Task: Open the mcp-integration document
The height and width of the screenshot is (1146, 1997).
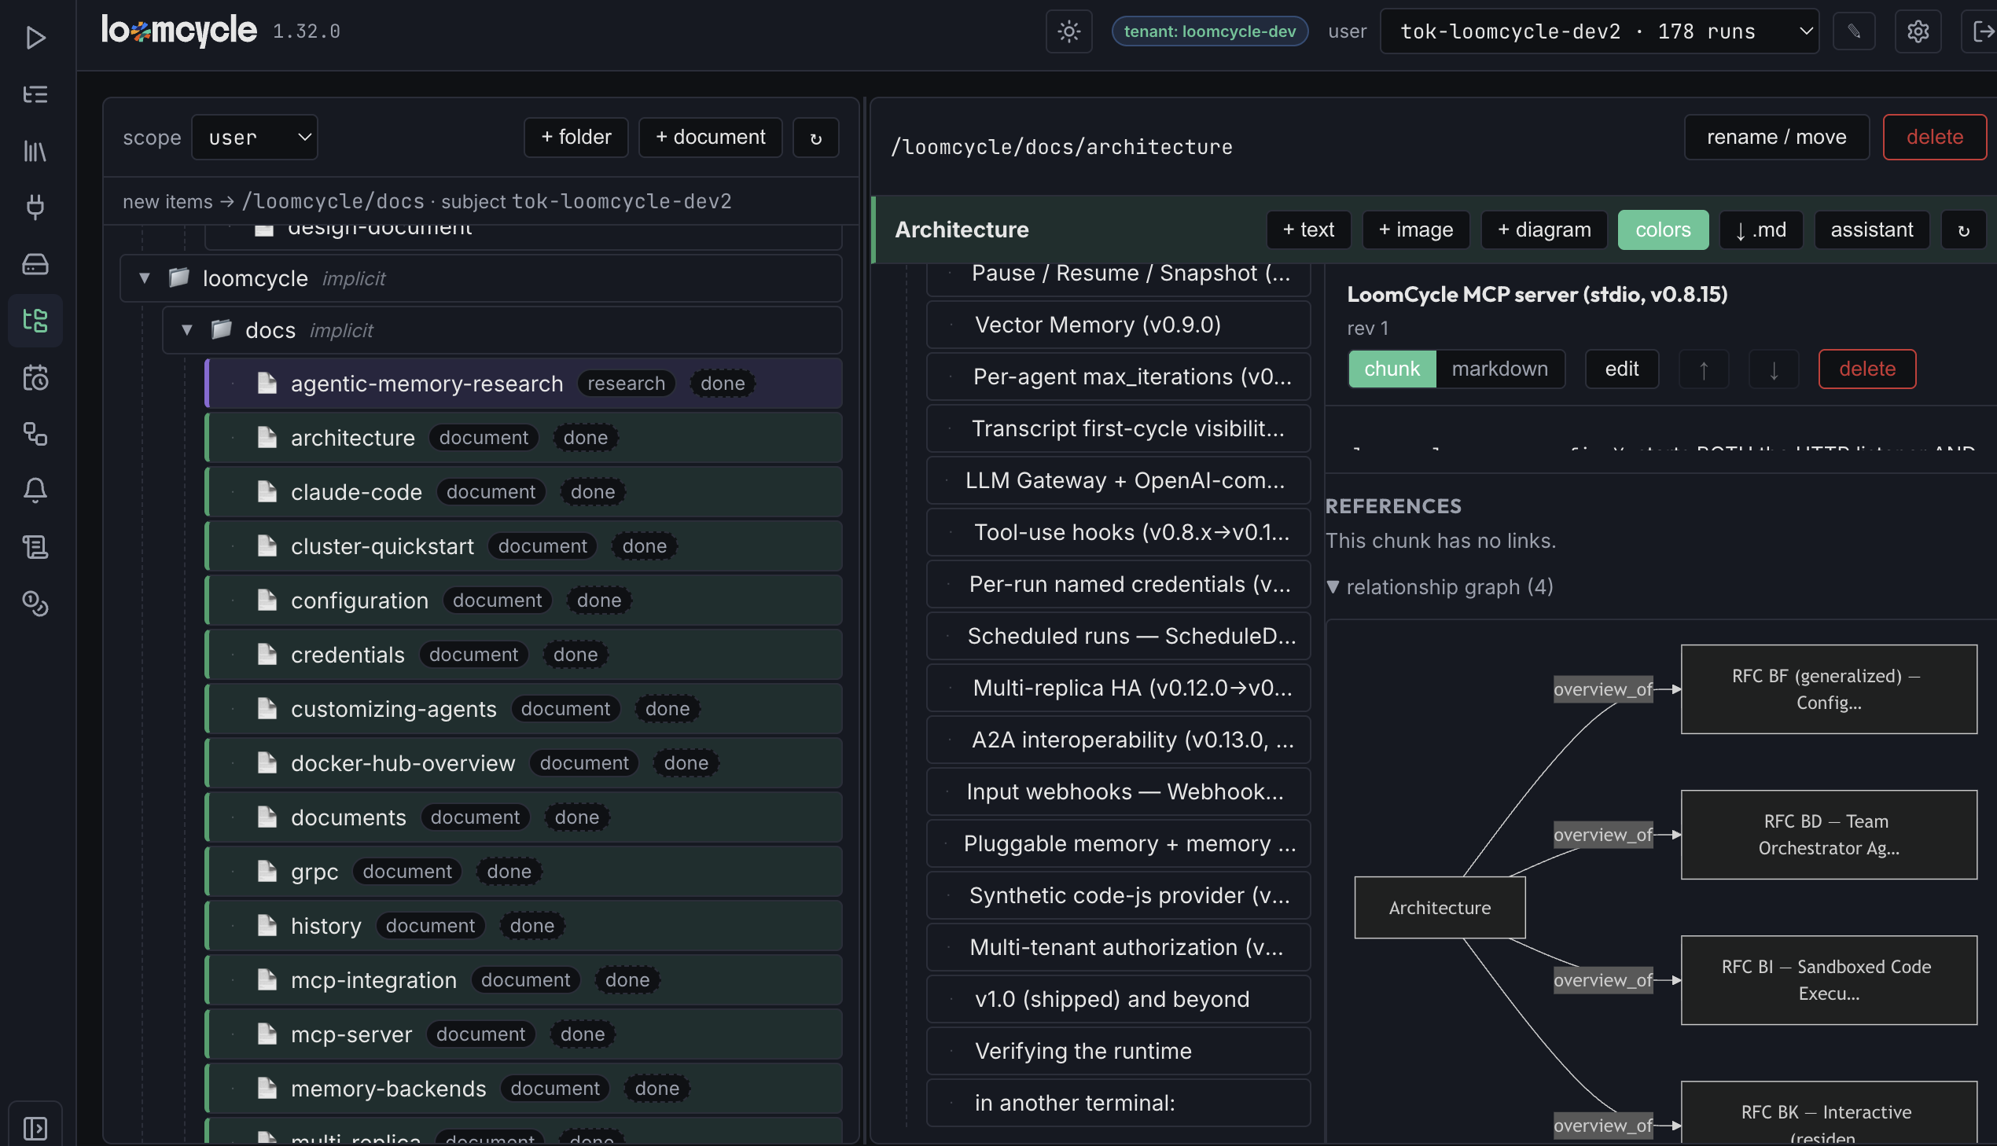Action: 524,980
